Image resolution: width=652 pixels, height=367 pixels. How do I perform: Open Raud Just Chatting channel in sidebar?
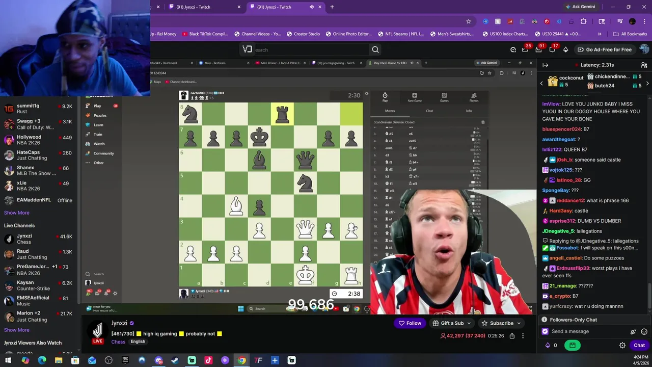coord(38,254)
